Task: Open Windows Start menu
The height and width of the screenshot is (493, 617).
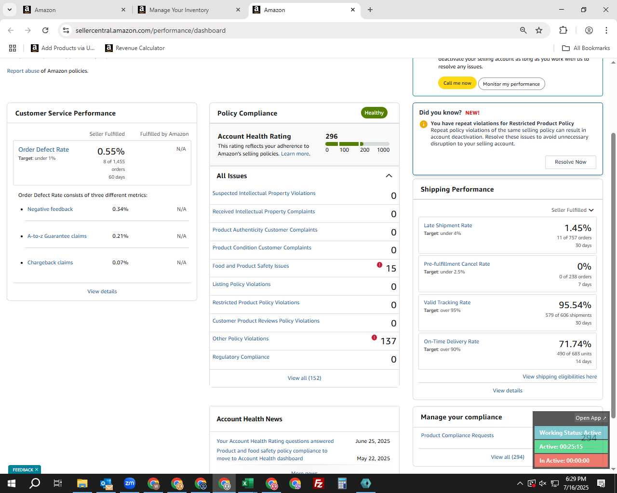Action: tap(12, 483)
